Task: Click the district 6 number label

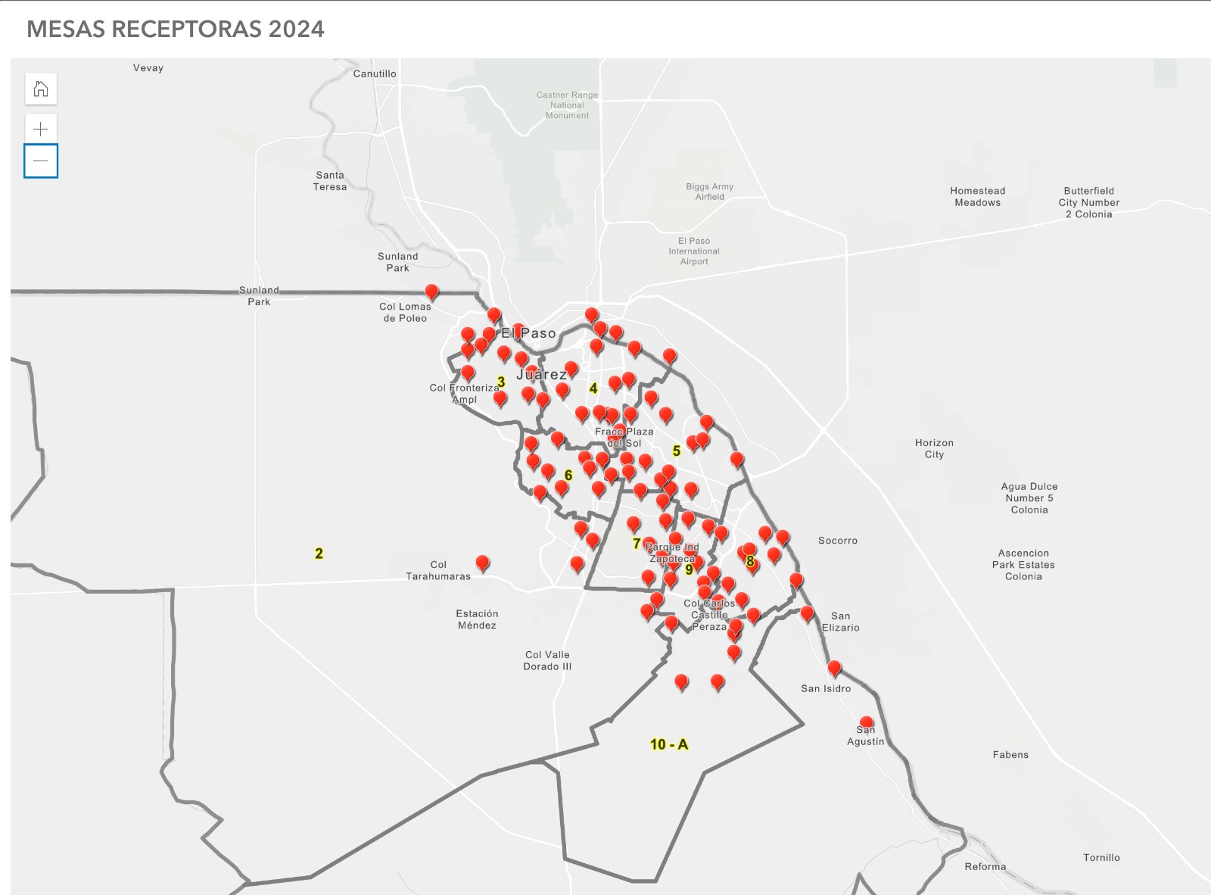Action: click(568, 476)
